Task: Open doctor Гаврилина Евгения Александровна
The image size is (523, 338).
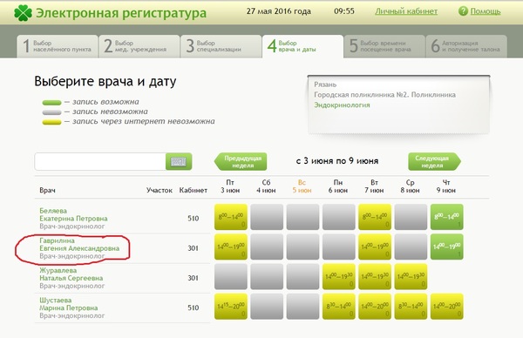Action: tap(79, 244)
